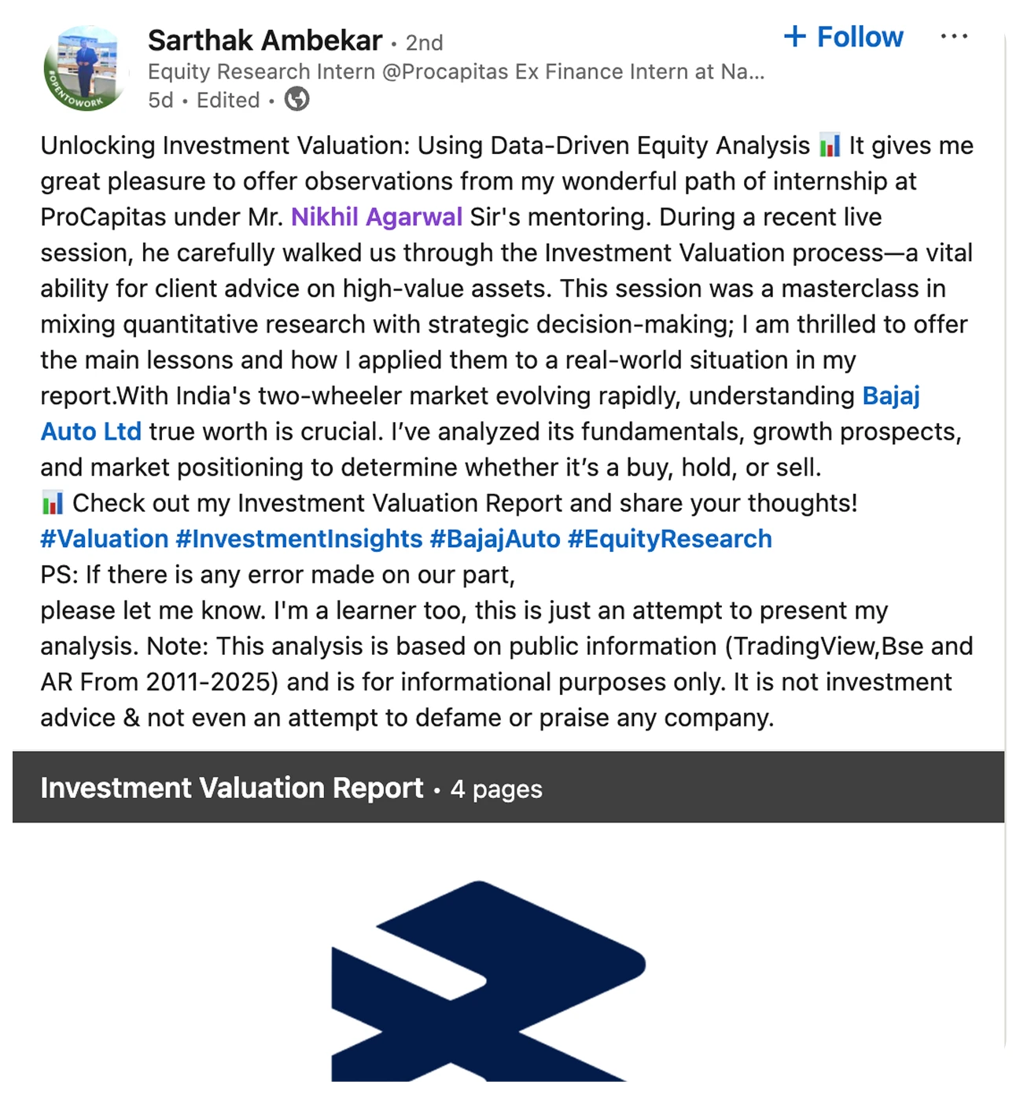Click the 4 pages document label
This screenshot has height=1107, width=1020.
(x=496, y=789)
